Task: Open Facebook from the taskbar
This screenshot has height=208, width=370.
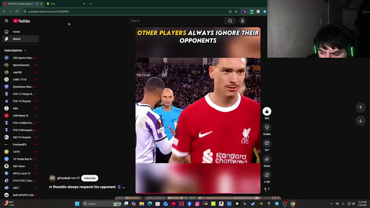Action: pyautogui.click(x=189, y=204)
